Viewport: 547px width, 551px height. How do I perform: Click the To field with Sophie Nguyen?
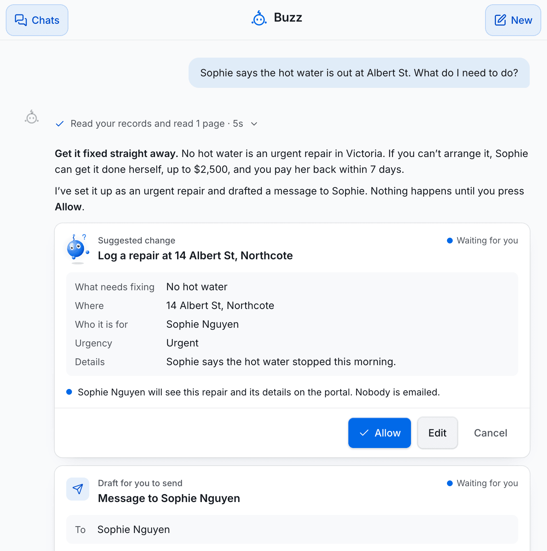[x=292, y=529]
